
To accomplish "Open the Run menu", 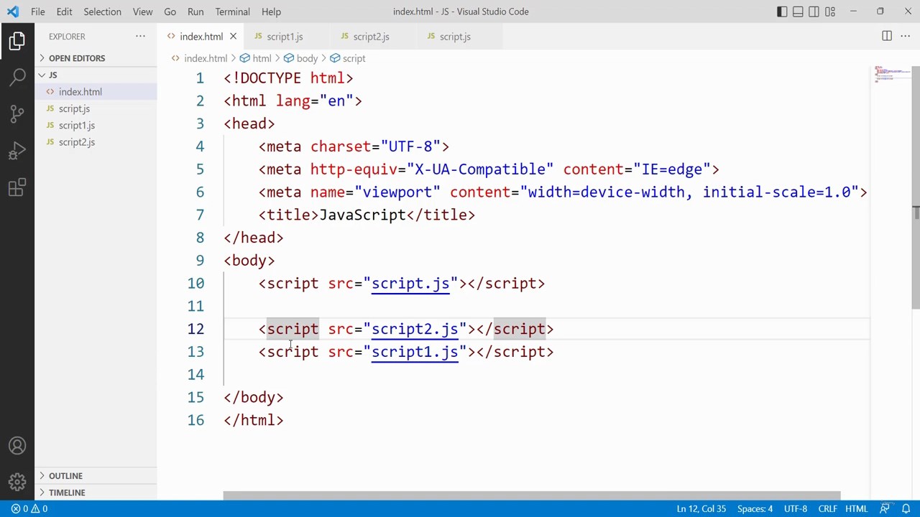I will [195, 11].
